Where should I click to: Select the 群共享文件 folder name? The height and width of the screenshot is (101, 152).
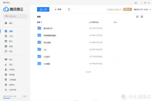coord(48,29)
